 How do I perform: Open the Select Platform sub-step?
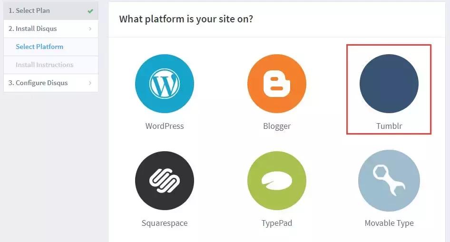tap(39, 47)
